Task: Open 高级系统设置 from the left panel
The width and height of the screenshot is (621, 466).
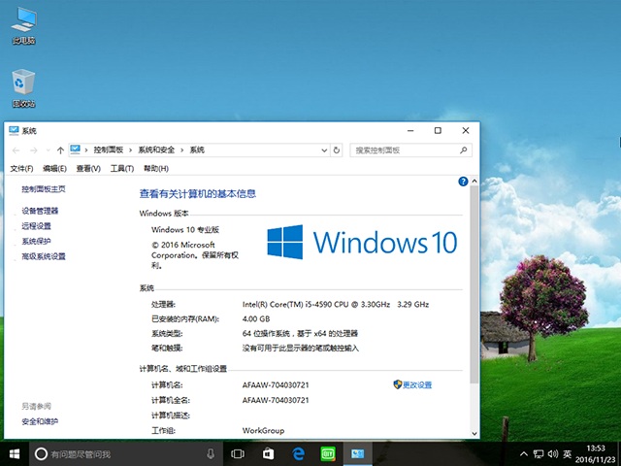Action: [x=44, y=256]
